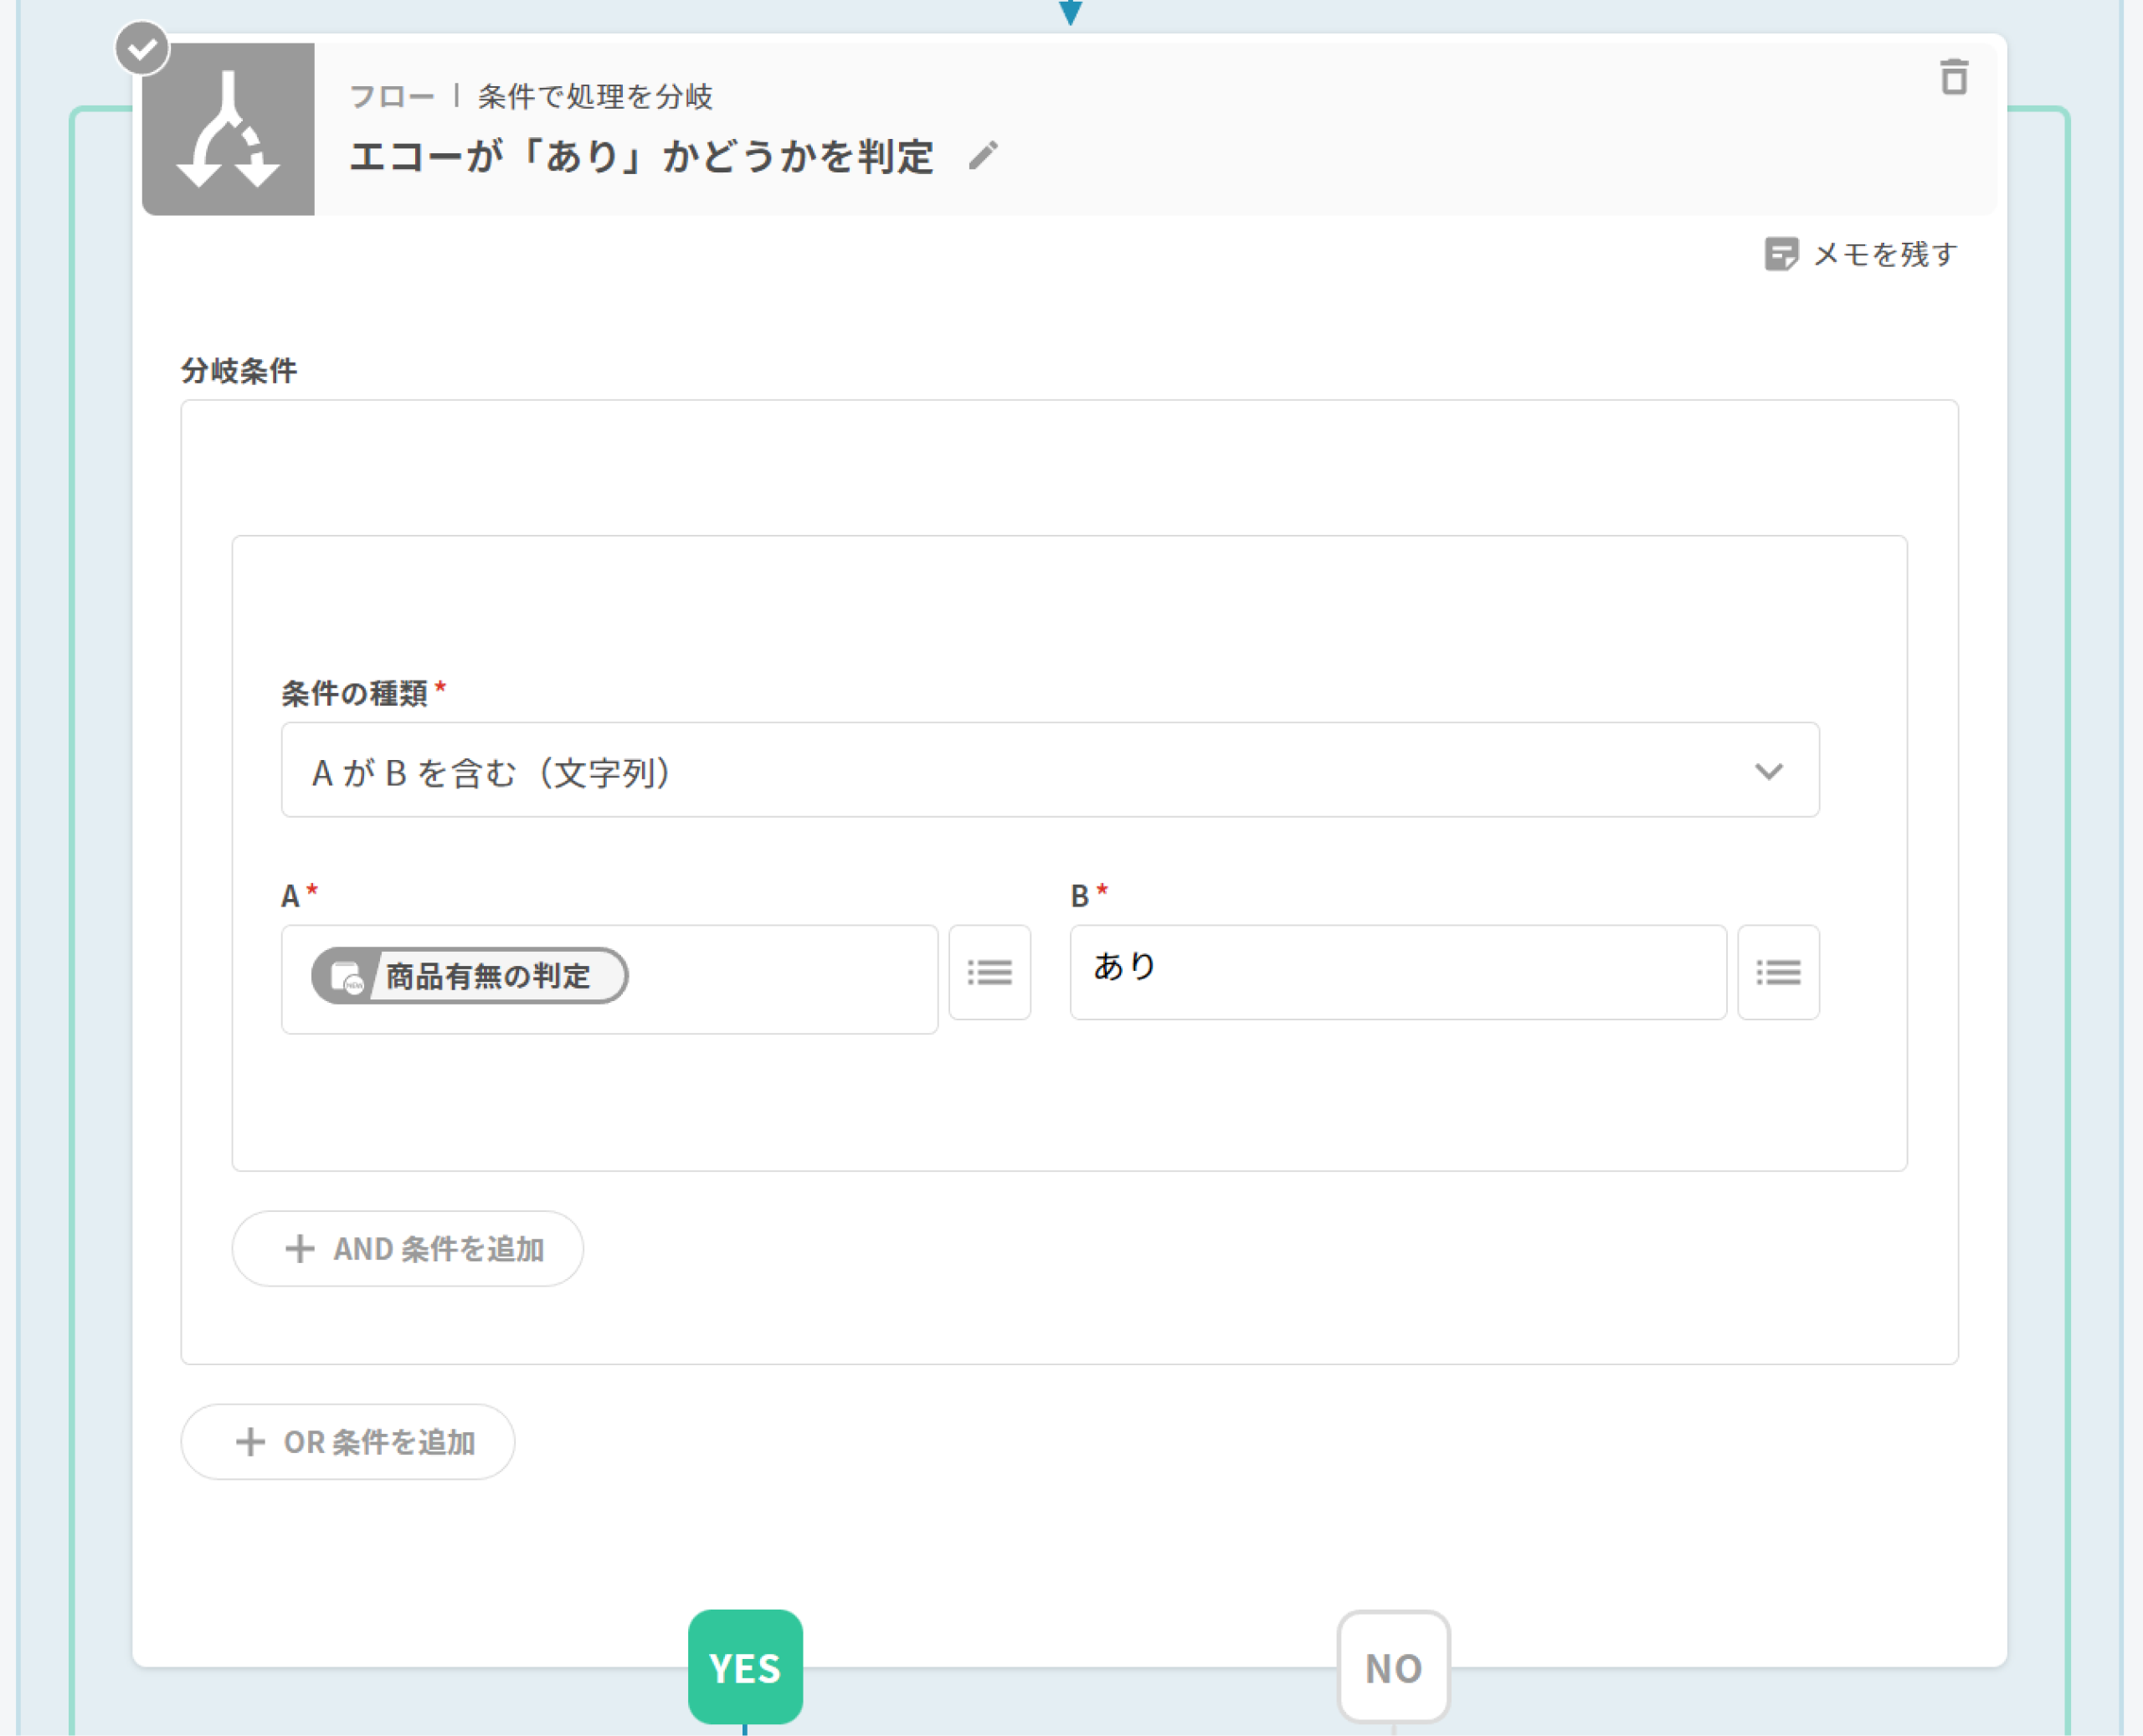Click calendar icon in 商品有無の判定 token
This screenshot has height=1736, width=2143.
tap(346, 977)
